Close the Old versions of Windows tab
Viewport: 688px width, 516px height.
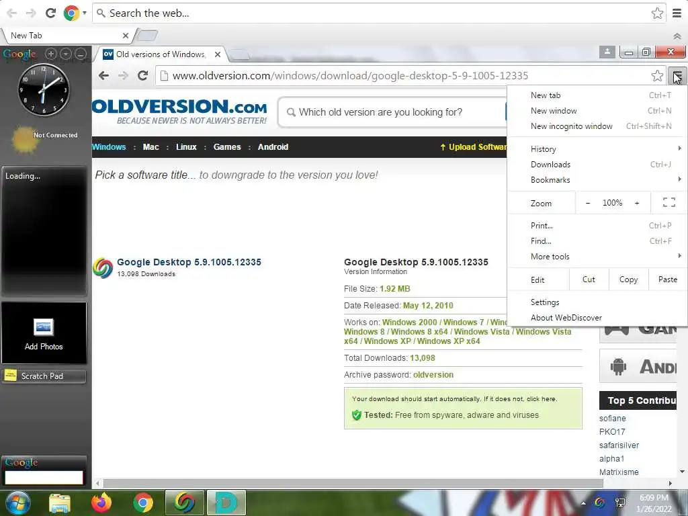[x=217, y=54]
